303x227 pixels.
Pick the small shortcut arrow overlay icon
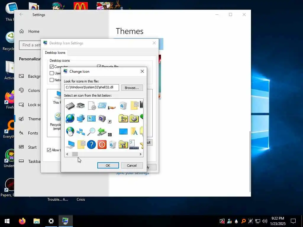pyautogui.click(x=110, y=121)
